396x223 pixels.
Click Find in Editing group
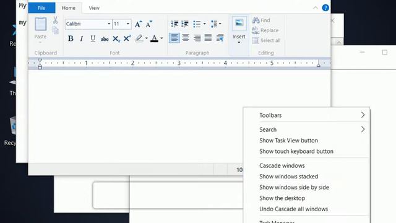[x=261, y=20]
